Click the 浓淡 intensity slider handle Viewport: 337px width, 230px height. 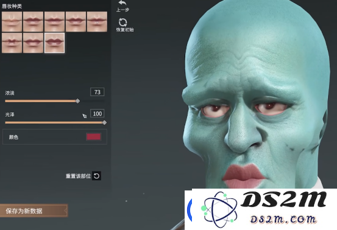click(78, 101)
